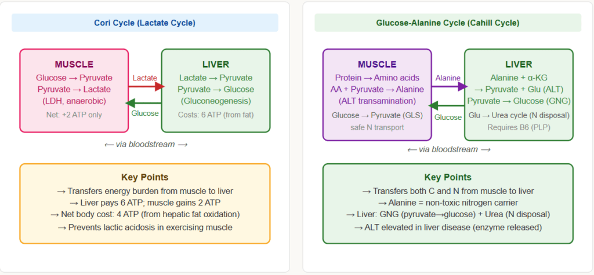Click the 'Net: +2 ATP only' note
594x275 pixels.
[x=74, y=115]
